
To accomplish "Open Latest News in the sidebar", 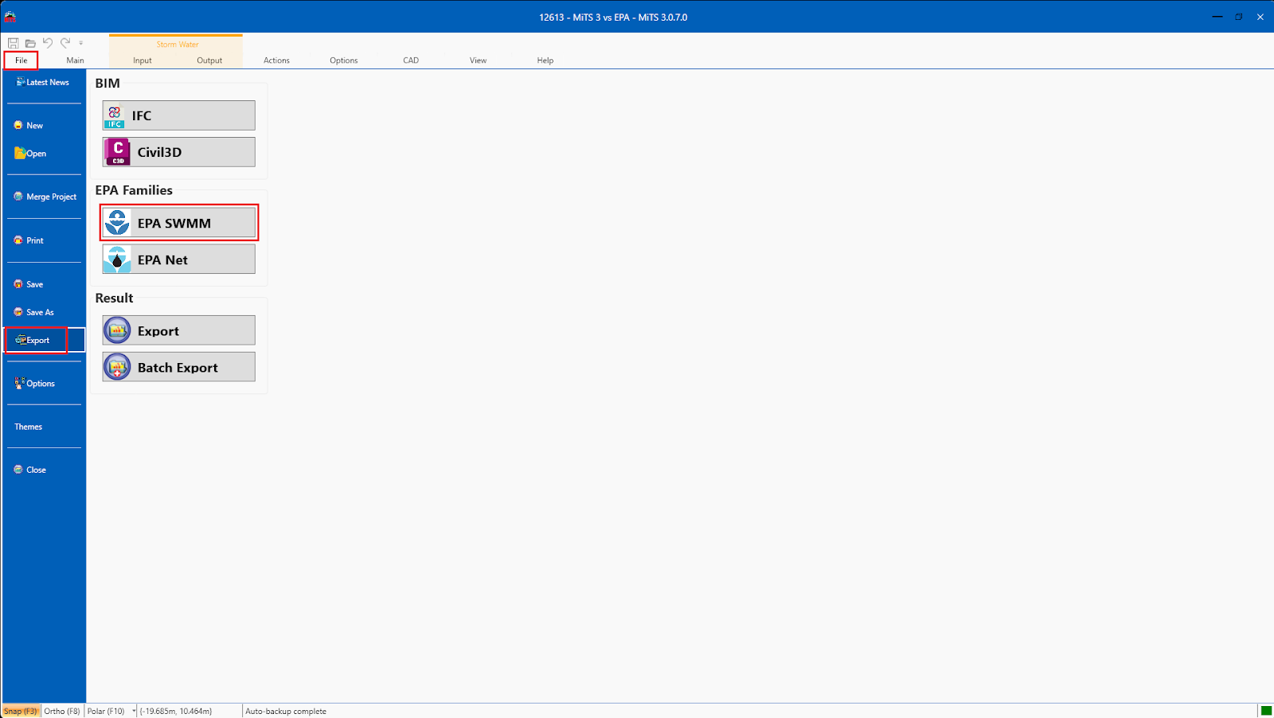I will pos(44,82).
